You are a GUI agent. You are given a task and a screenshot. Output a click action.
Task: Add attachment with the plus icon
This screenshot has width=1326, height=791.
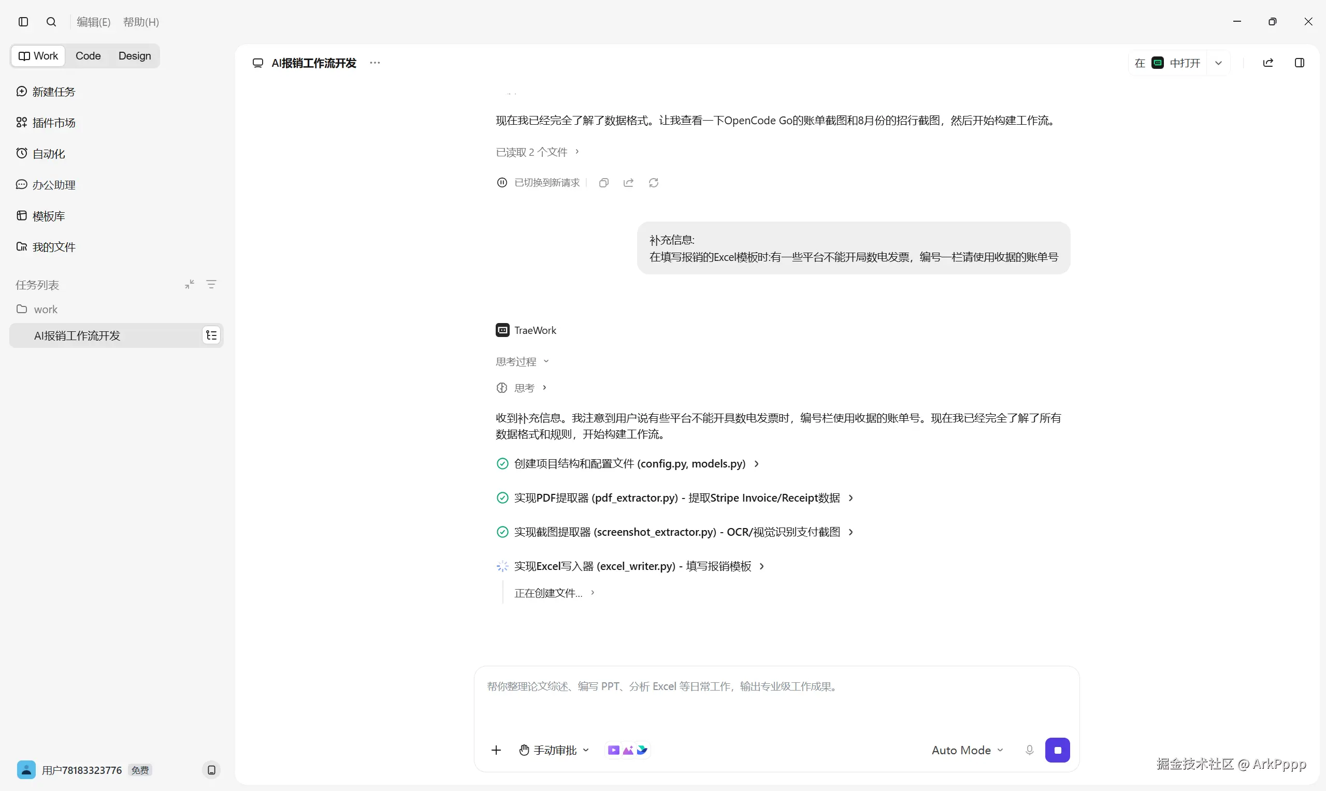496,750
